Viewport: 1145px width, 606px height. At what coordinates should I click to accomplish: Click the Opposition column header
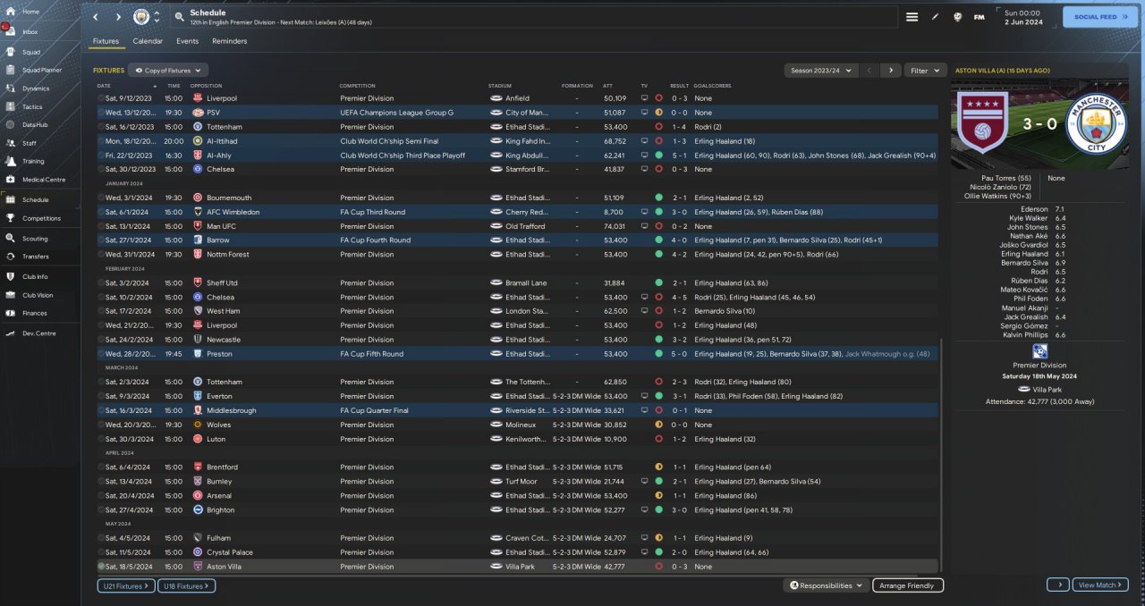coord(206,86)
